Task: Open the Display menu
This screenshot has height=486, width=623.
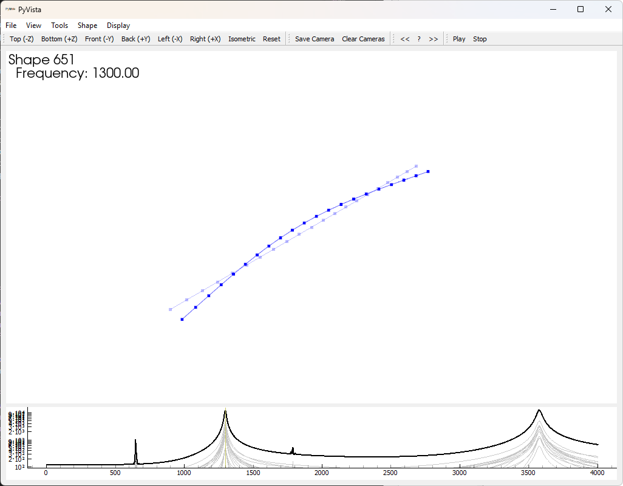Action: pyautogui.click(x=118, y=26)
